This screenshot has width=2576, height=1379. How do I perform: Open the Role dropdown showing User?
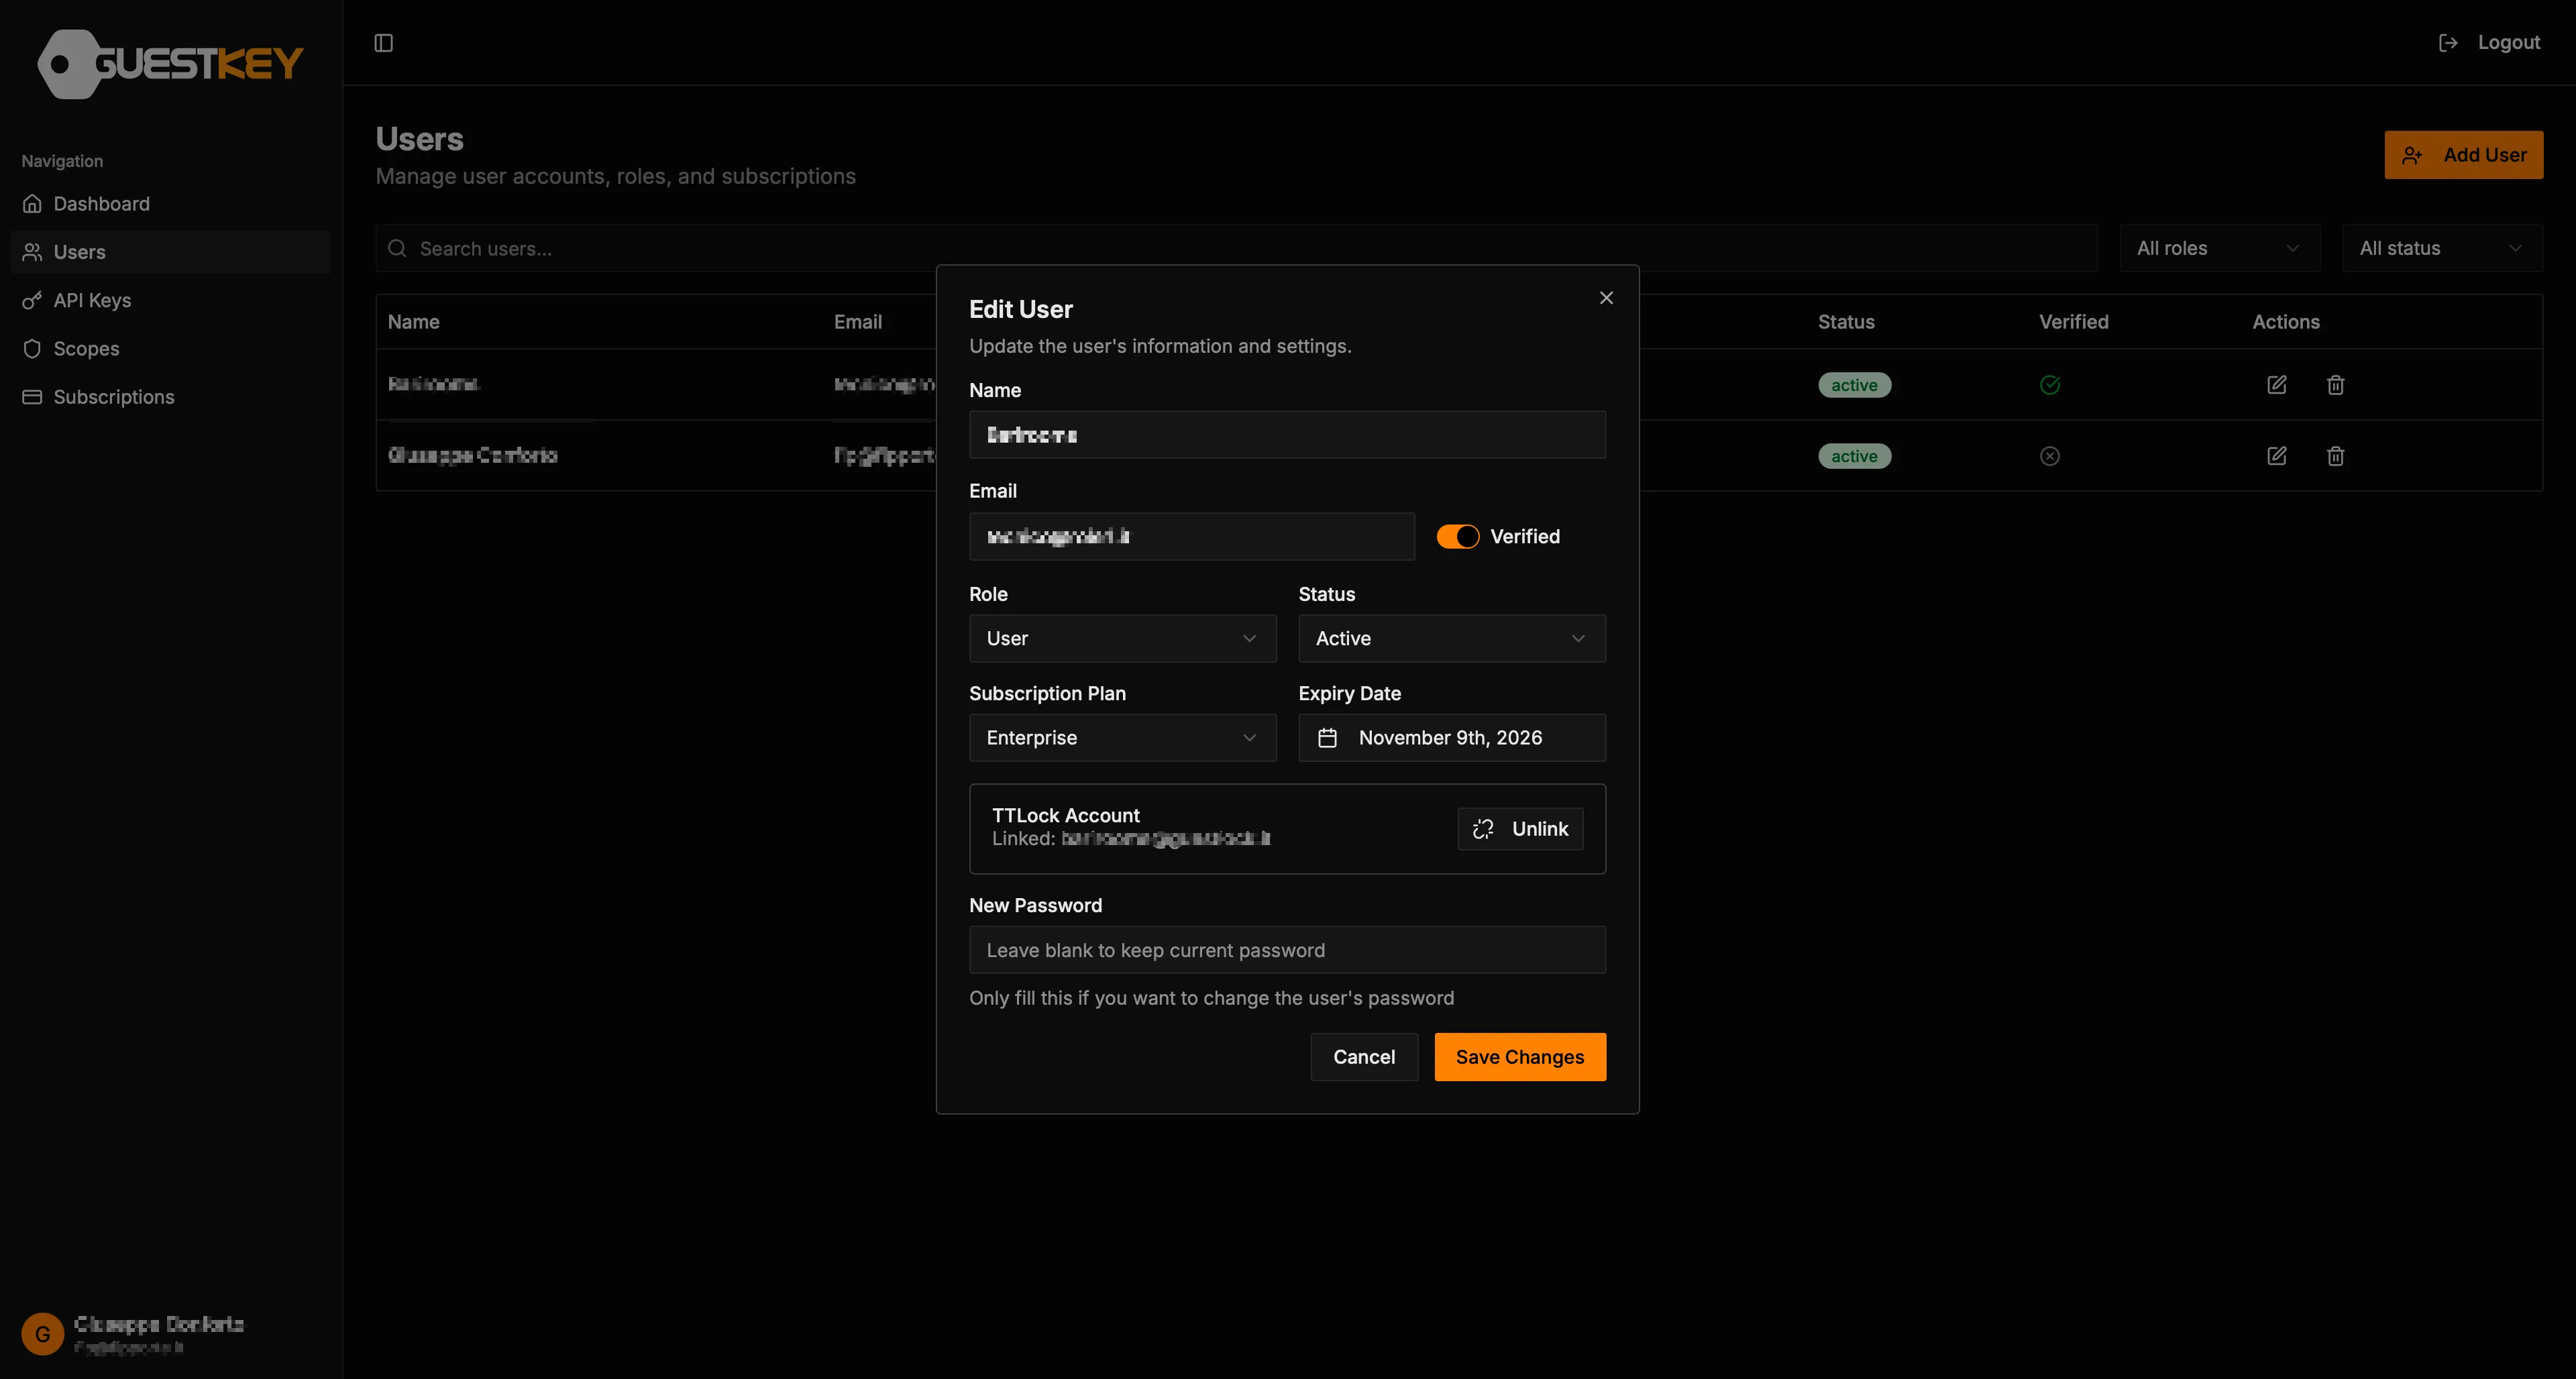point(1121,638)
